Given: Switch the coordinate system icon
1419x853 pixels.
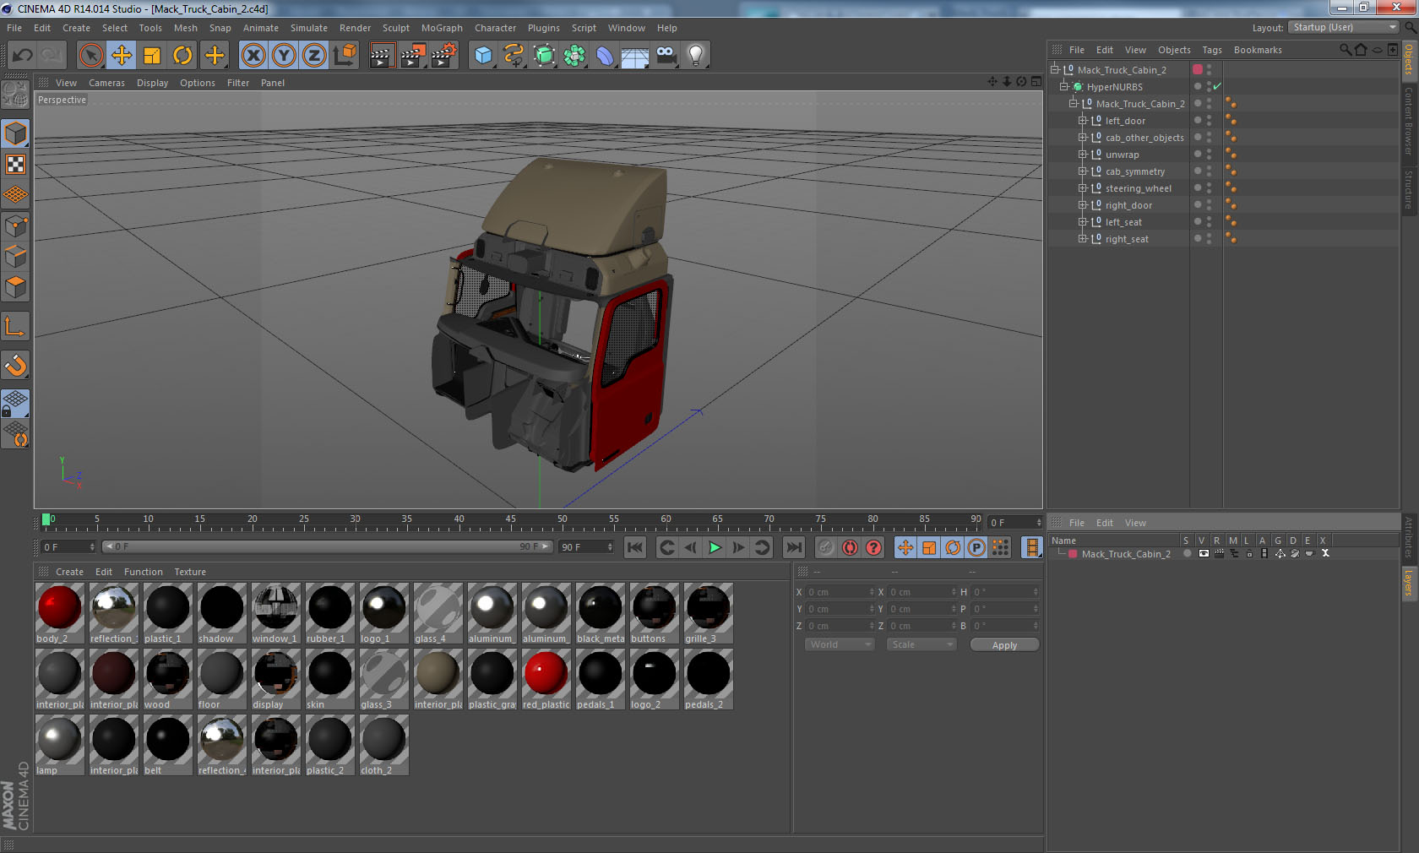Looking at the screenshot, I should [345, 56].
